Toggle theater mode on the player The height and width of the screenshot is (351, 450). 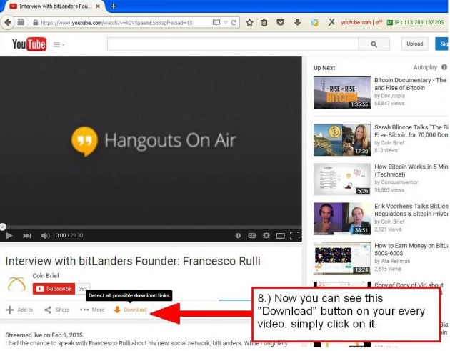click(281, 236)
